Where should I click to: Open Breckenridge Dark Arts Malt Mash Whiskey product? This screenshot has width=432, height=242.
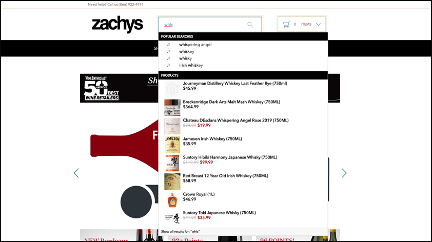(231, 102)
